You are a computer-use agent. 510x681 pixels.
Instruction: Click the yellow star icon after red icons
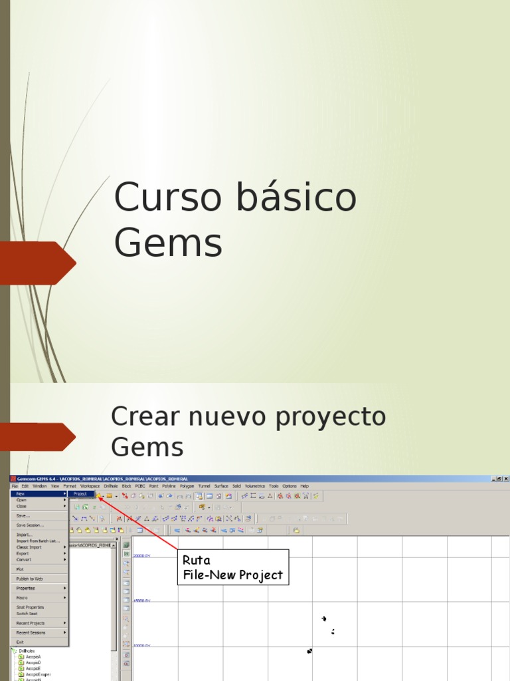coord(315,496)
